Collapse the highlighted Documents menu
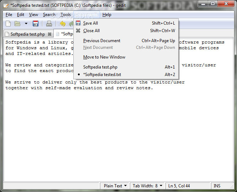 (86, 15)
